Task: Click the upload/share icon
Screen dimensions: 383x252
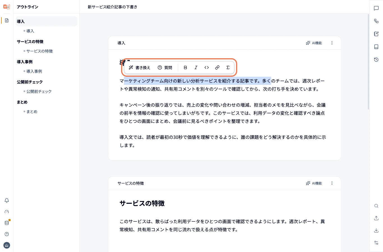Action: (376, 218)
